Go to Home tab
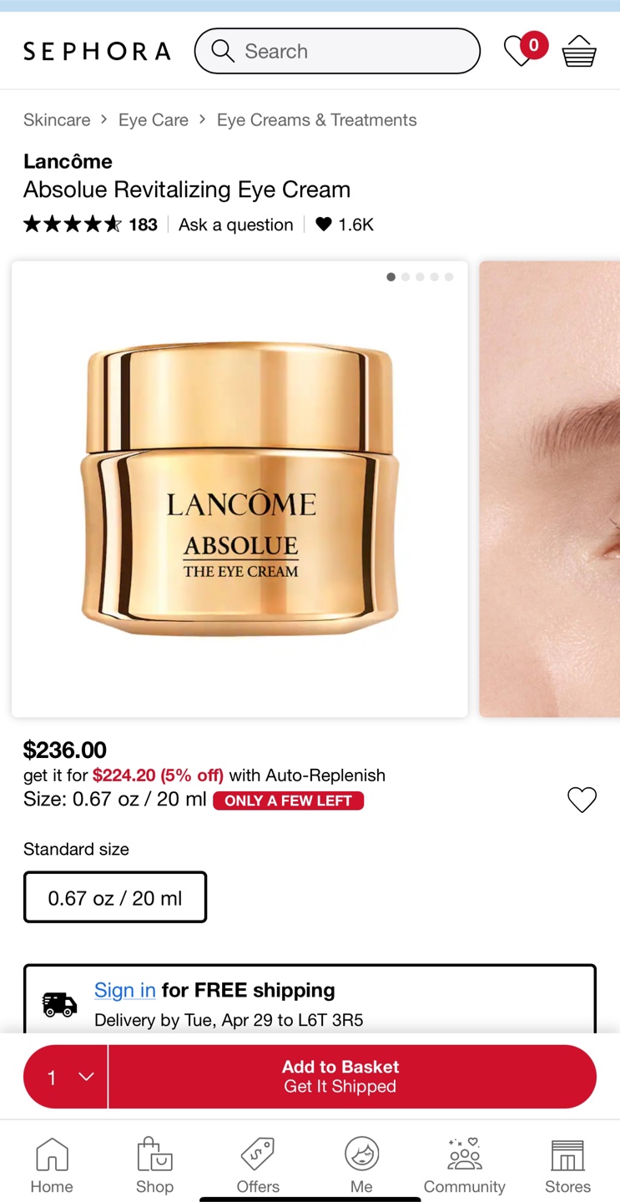The image size is (620, 1202). pyautogui.click(x=52, y=1165)
